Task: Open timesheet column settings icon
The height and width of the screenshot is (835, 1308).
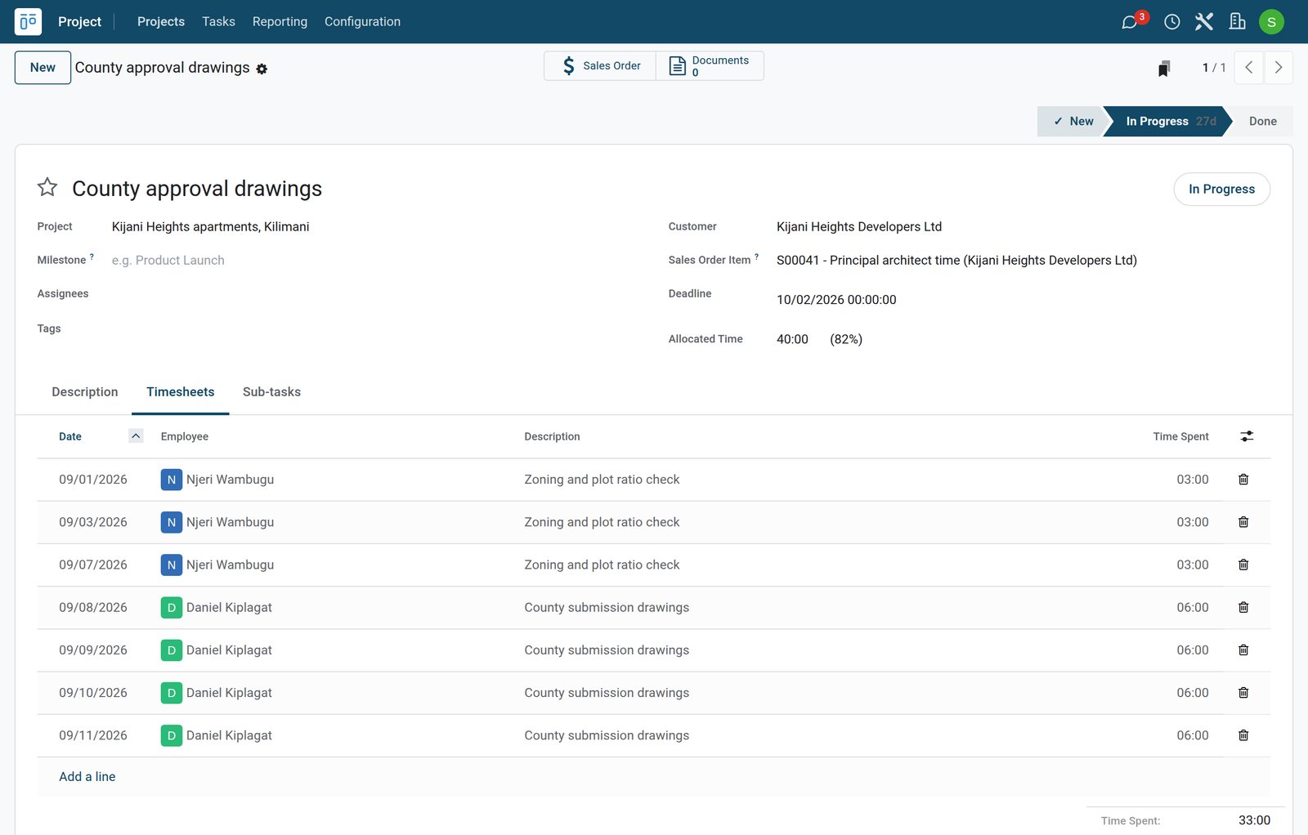Action: (1247, 436)
